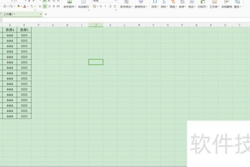Click the last 4444 cell in column D
This screenshot has height=167, width=250.
(10, 116)
